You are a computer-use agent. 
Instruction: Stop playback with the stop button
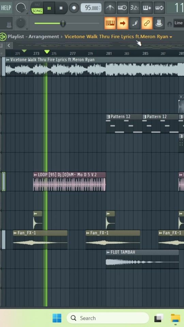(61, 8)
